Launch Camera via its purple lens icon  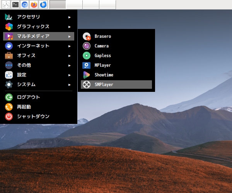pyautogui.click(x=87, y=46)
